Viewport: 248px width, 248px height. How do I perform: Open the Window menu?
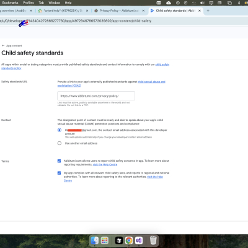(x=54, y=2)
